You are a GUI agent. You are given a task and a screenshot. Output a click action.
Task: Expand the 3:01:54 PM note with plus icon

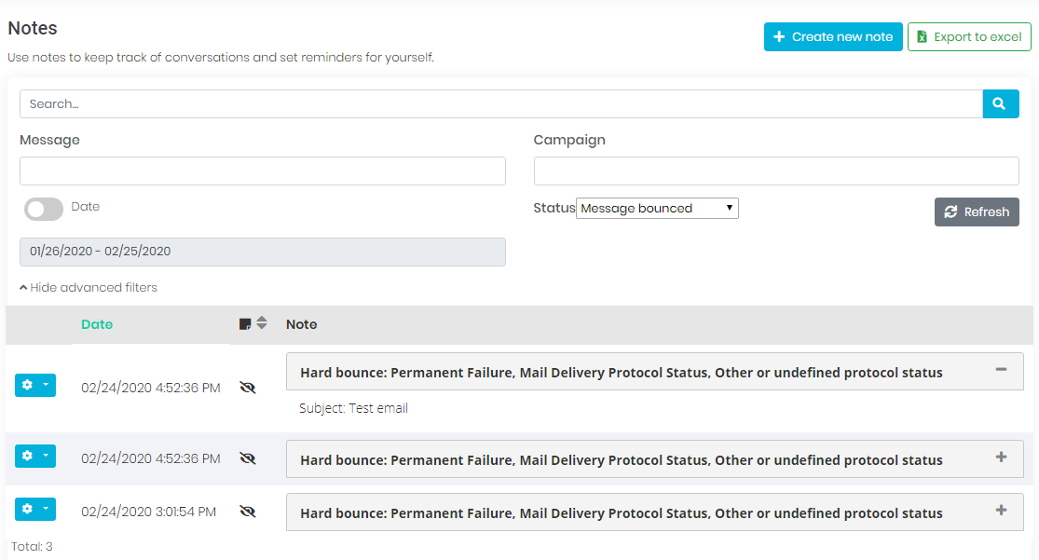pyautogui.click(x=1001, y=511)
